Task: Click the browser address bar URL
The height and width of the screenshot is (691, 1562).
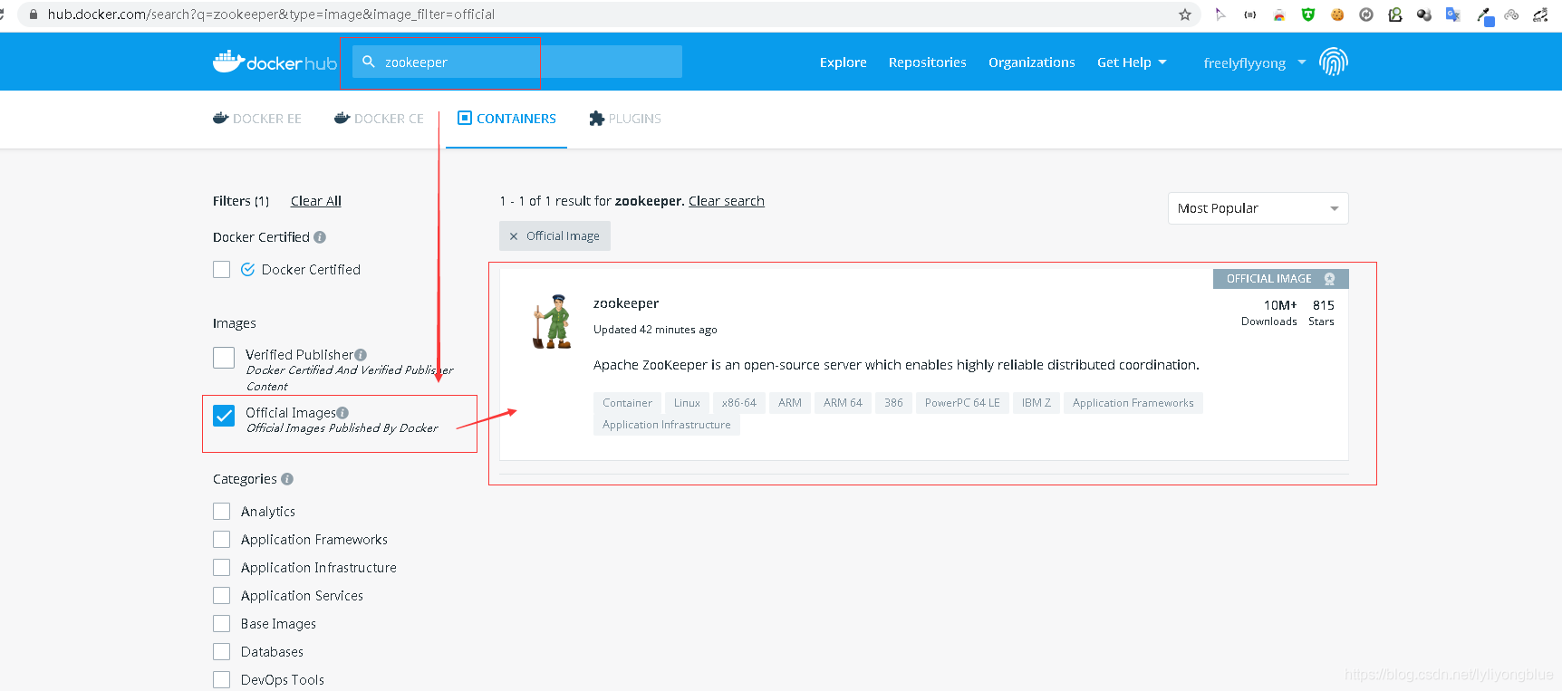Action: (x=271, y=14)
